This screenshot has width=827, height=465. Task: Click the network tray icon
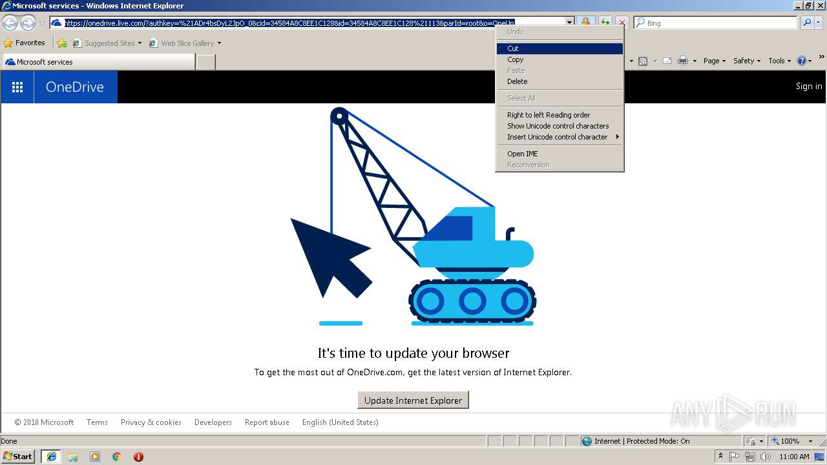750,457
